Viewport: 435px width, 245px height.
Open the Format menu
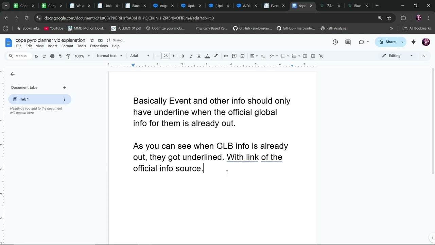pos(67,46)
